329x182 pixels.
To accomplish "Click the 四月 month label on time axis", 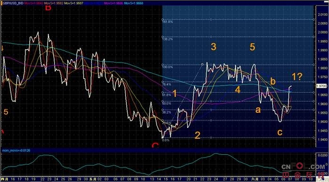I will pyautogui.click(x=5, y=179).
